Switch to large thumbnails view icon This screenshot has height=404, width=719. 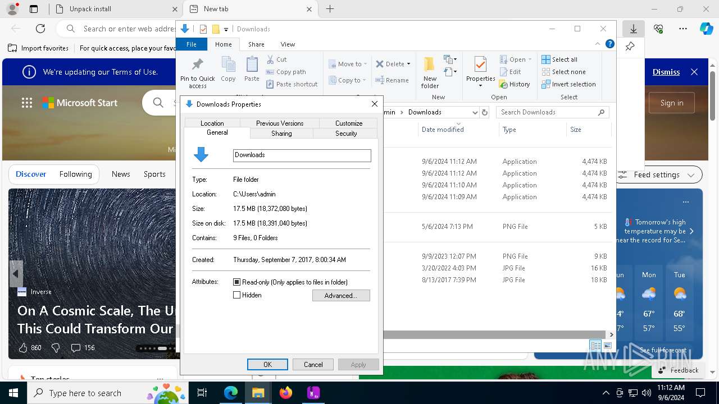click(608, 346)
